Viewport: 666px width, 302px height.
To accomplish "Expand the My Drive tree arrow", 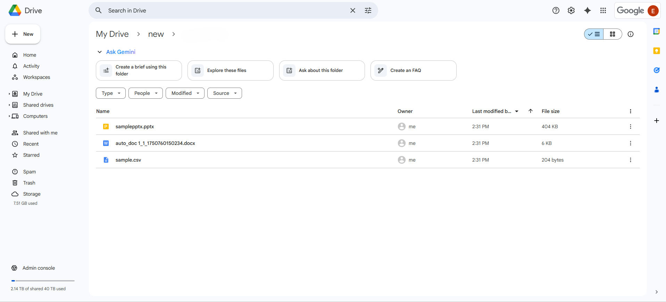I will tap(9, 94).
